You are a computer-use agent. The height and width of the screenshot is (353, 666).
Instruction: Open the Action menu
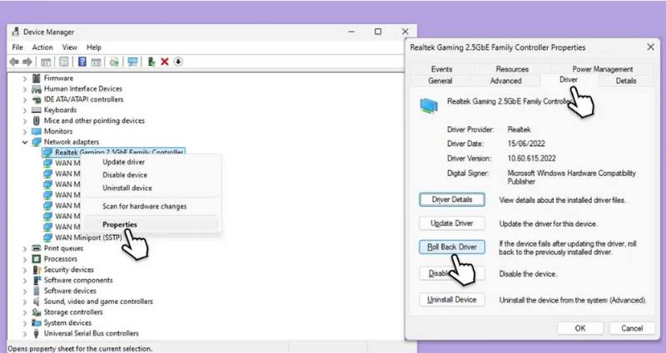click(42, 47)
